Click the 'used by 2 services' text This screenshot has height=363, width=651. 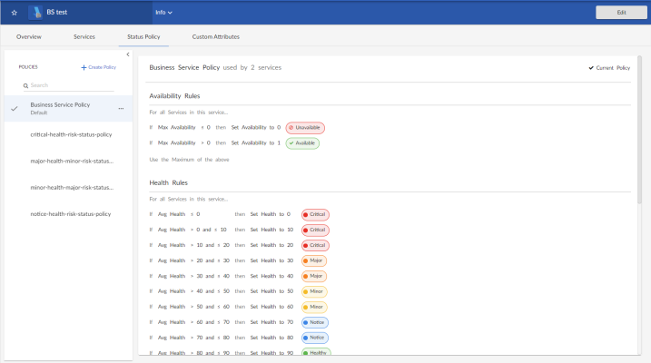coord(252,67)
